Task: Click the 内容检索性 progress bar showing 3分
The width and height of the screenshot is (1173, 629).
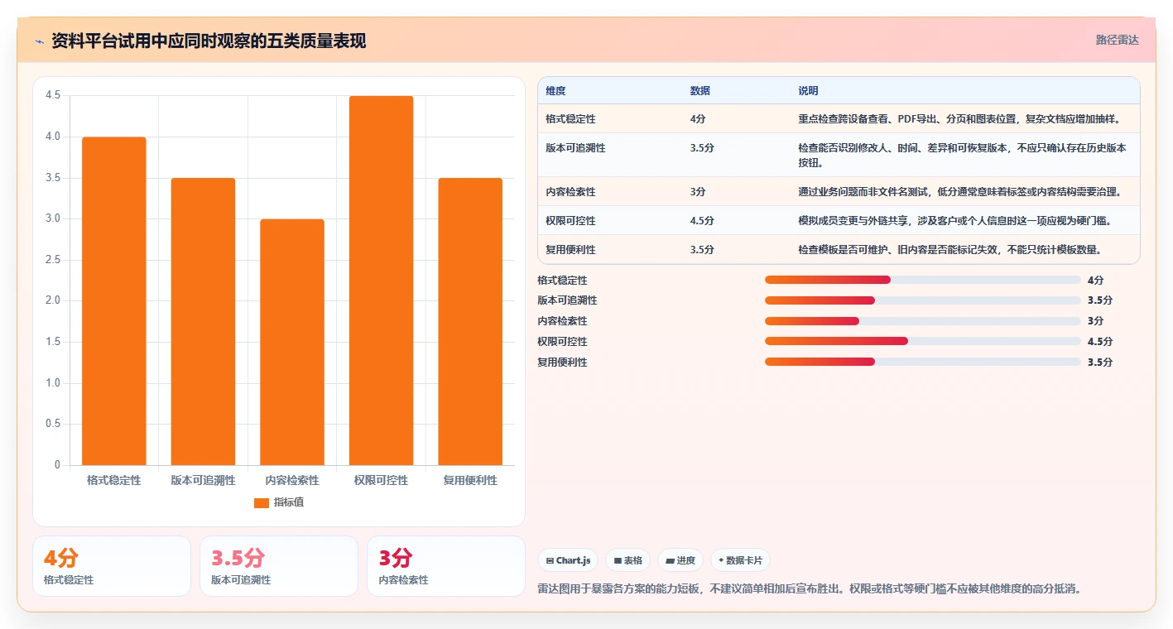Action: 923,320
